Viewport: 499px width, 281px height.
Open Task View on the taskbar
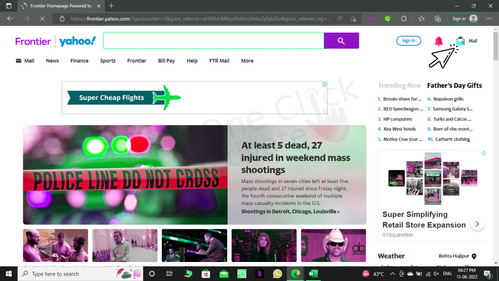[169, 274]
